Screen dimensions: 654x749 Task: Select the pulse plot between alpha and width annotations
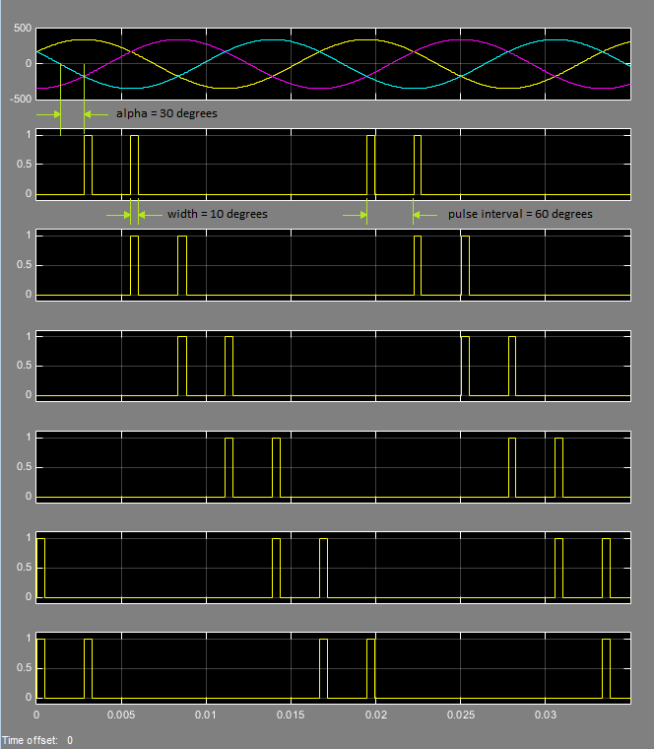333,165
